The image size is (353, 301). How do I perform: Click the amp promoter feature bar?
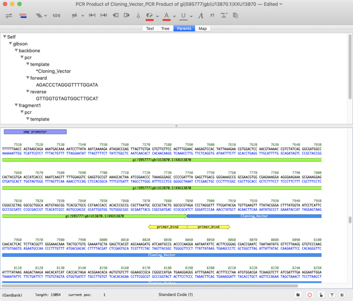35,132
